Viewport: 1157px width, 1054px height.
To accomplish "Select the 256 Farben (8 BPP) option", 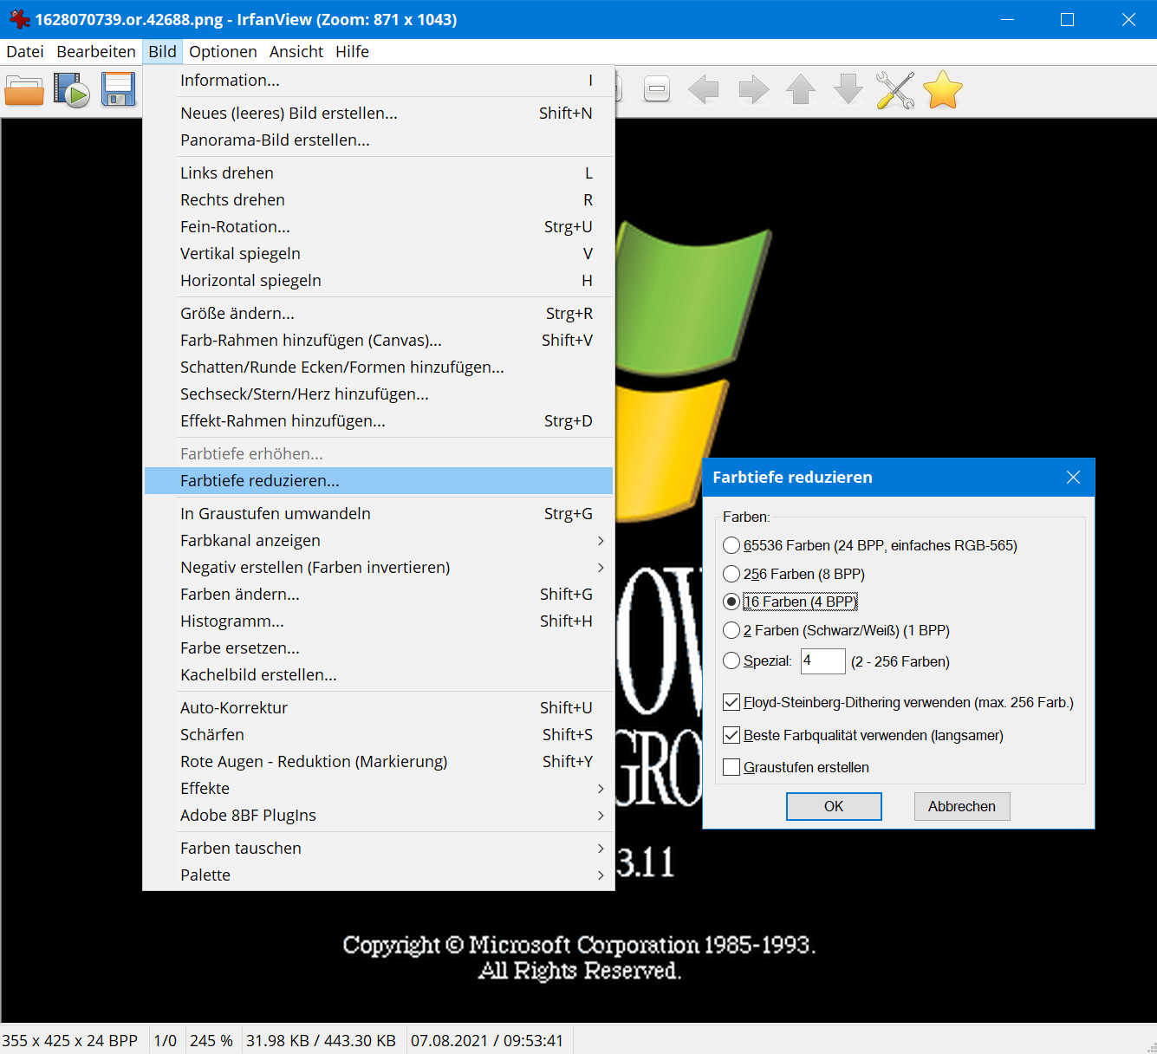I will 732,574.
